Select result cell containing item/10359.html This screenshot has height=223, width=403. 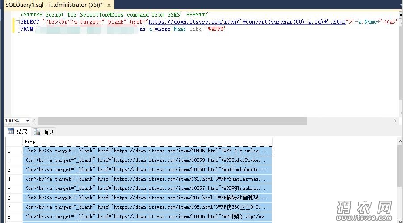[x=147, y=160]
